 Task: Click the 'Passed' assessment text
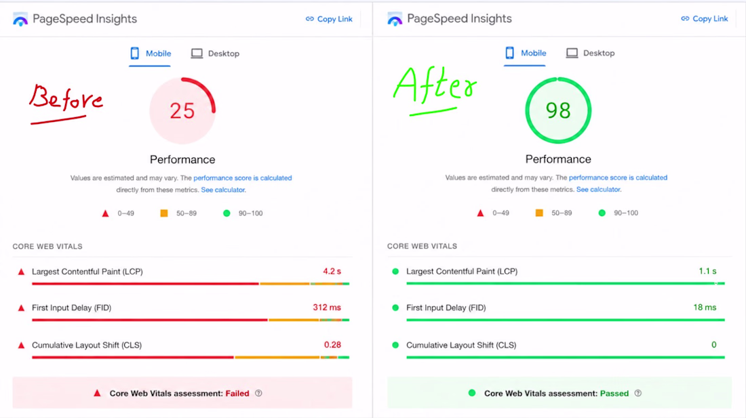click(x=614, y=394)
